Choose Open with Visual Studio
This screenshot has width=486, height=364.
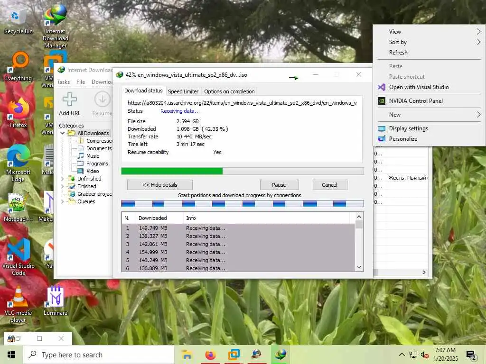[429, 87]
